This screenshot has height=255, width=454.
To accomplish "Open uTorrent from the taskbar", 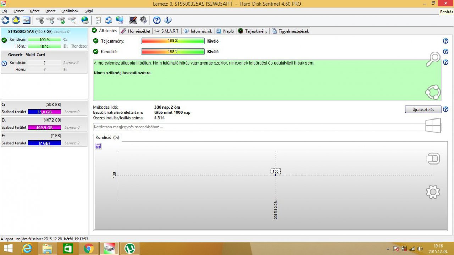I will [130, 249].
